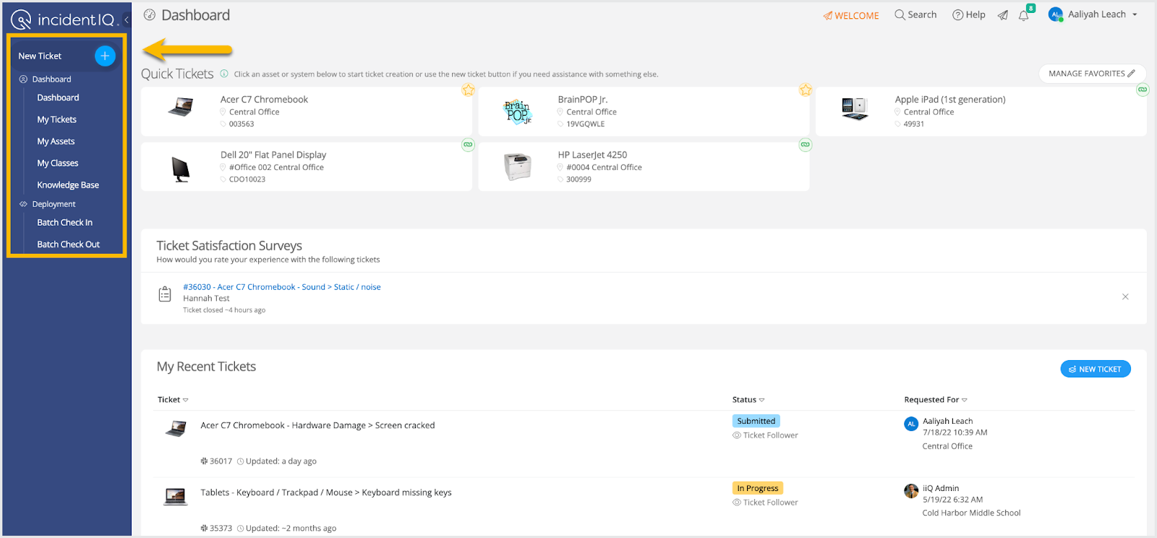Click the incidentIQ logo
This screenshot has width=1157, height=538.
(64, 20)
